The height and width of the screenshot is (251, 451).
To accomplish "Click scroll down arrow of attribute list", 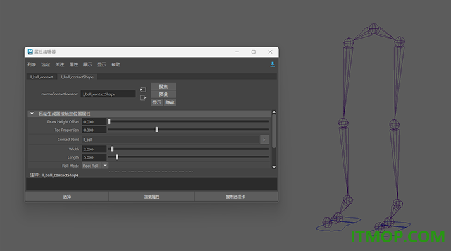I will [x=274, y=167].
